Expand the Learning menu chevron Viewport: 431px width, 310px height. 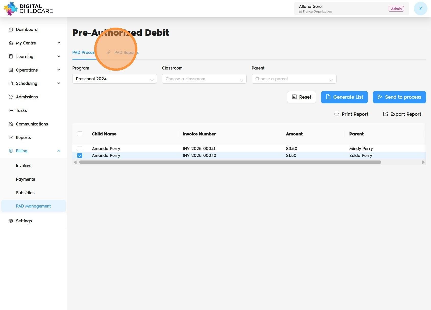[59, 56]
